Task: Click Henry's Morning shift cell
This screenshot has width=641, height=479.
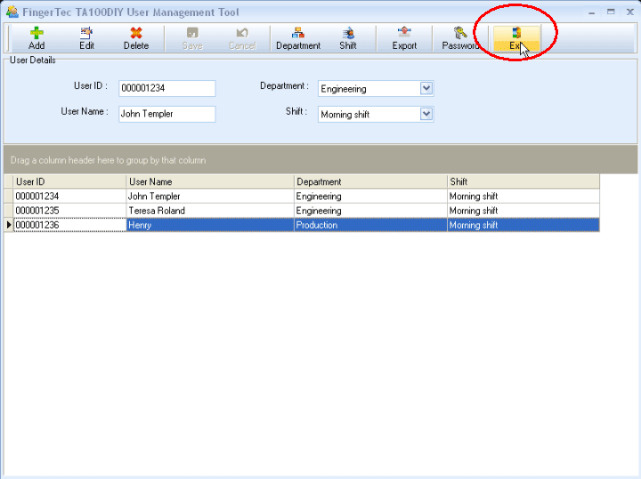Action: [523, 225]
